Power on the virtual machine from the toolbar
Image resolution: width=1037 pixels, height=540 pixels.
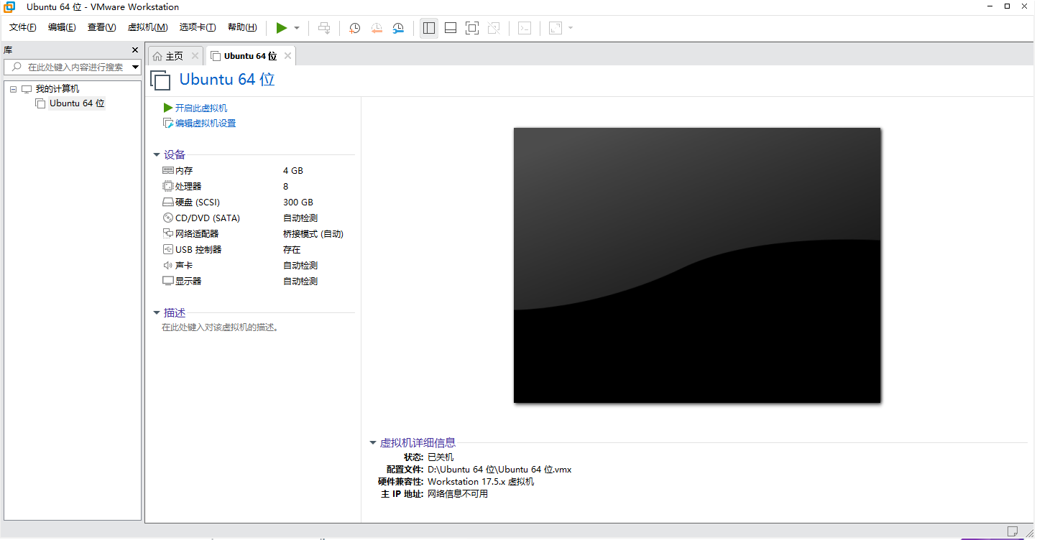point(282,27)
